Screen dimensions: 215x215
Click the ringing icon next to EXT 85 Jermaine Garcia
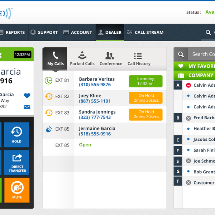click(x=49, y=129)
